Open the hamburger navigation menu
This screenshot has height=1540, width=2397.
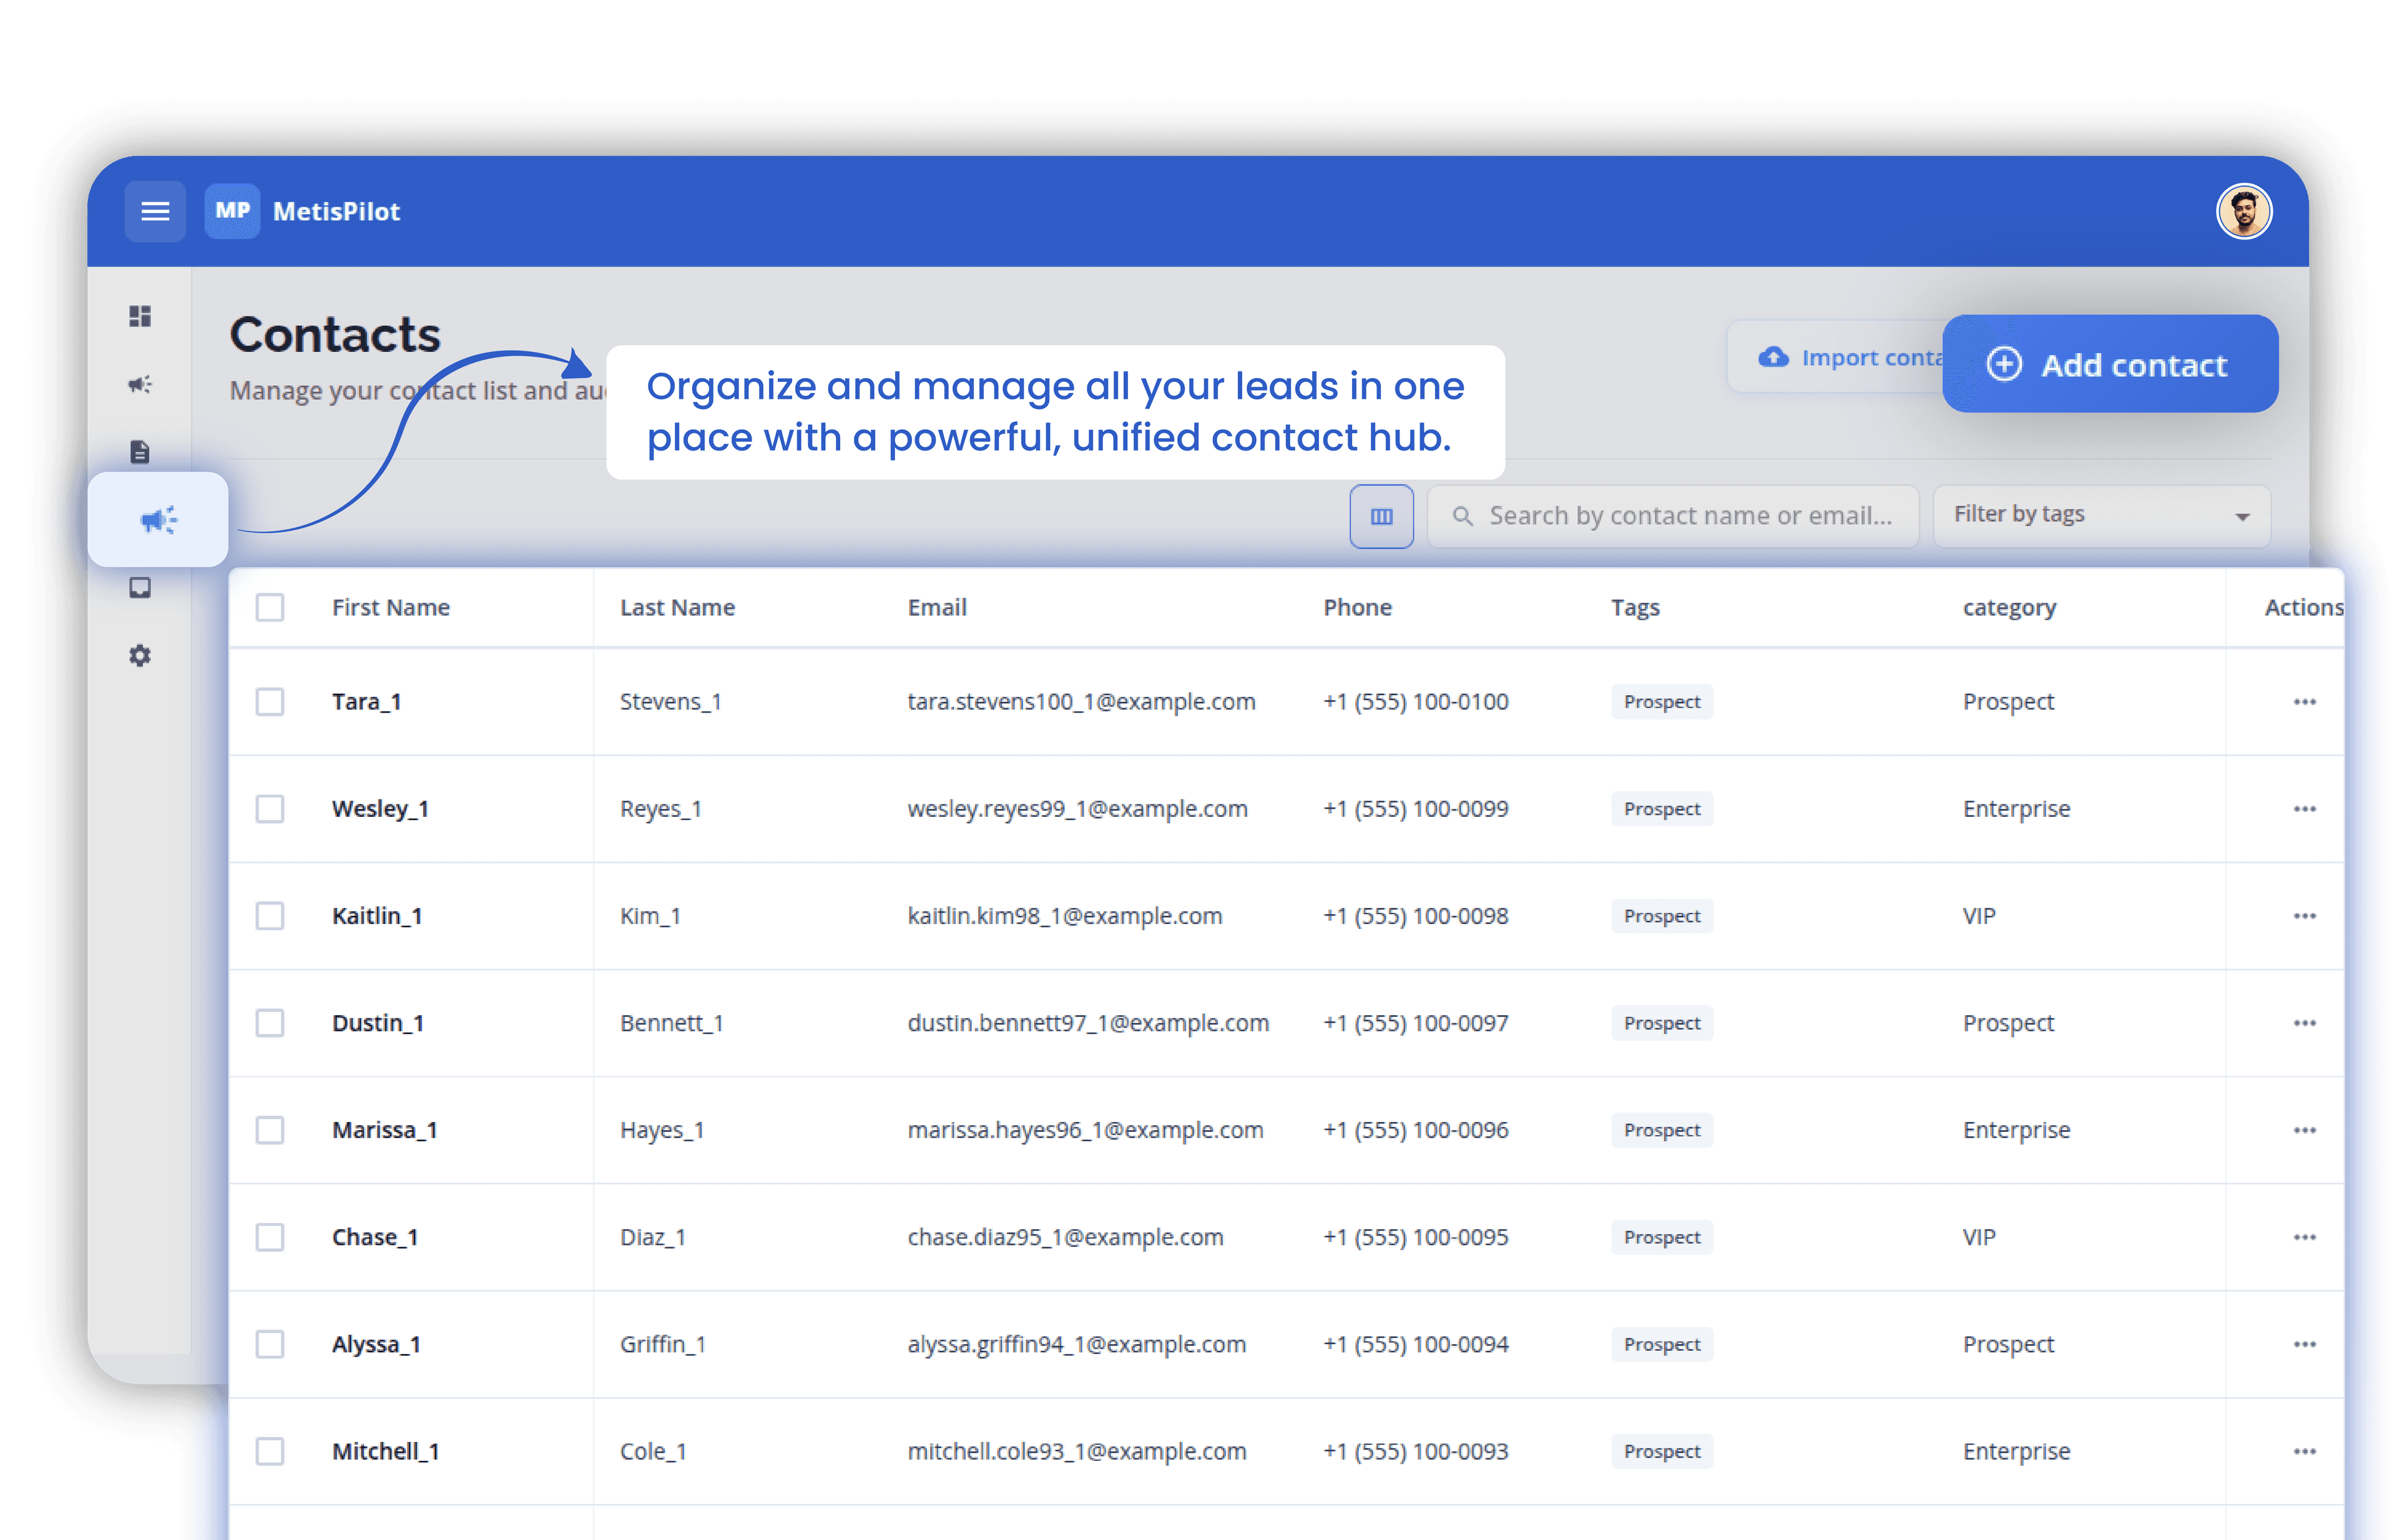155,211
